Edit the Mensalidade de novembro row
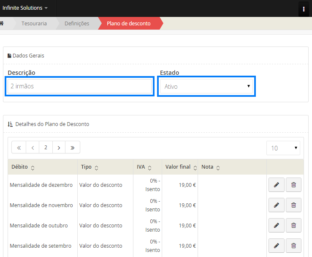The width and height of the screenshot is (312, 257). click(276, 205)
